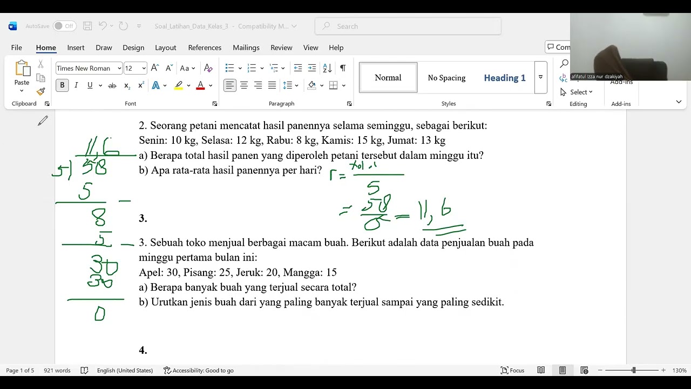691x389 pixels.
Task: Center align the paragraph
Action: pos(244,85)
